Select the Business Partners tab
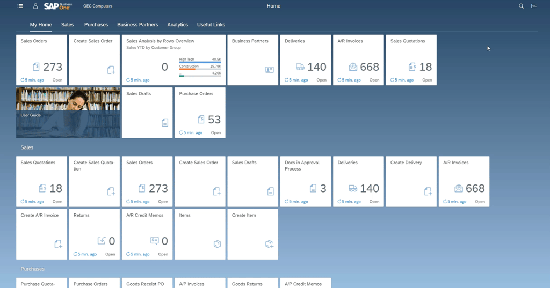This screenshot has width=550, height=288. [x=137, y=25]
